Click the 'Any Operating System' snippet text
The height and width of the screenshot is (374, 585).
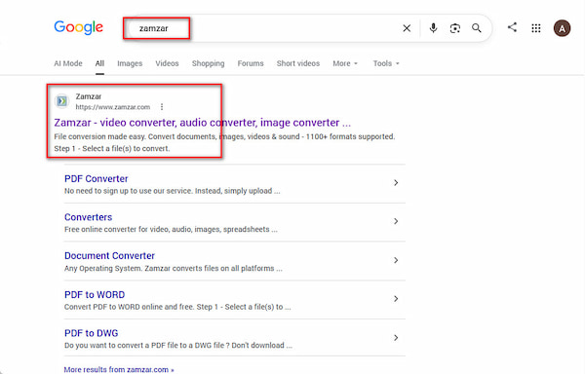[174, 268]
